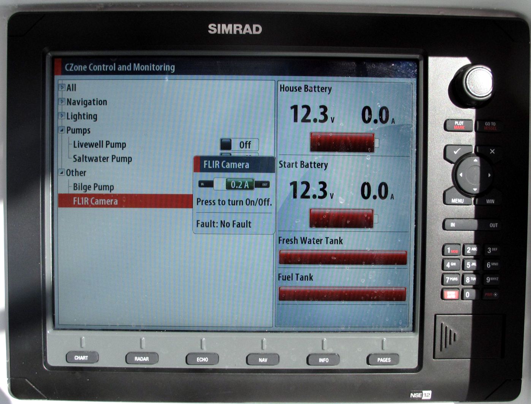Image resolution: width=531 pixels, height=404 pixels.
Task: Click the CZone Control and Monitoring title
Action: pos(120,67)
